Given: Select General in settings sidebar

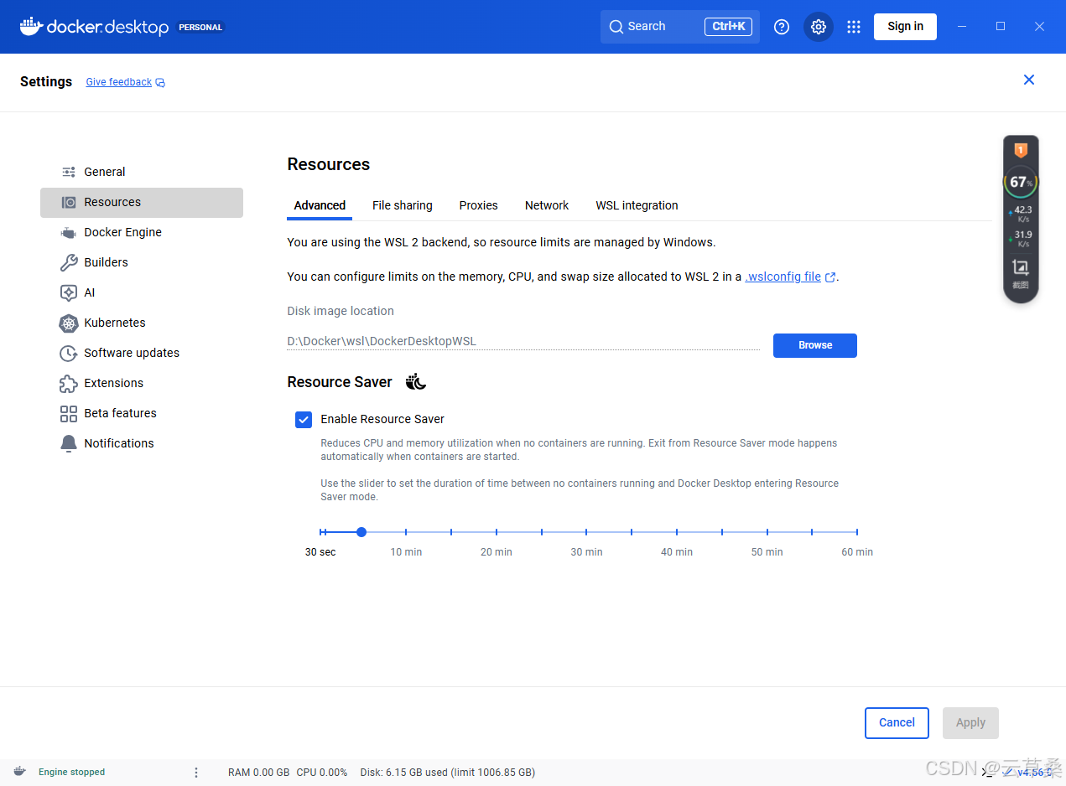Looking at the screenshot, I should (x=142, y=172).
